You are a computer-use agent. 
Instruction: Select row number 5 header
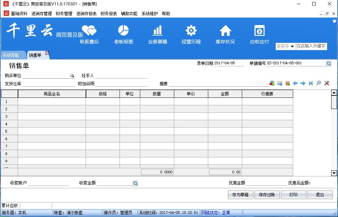tap(10, 131)
